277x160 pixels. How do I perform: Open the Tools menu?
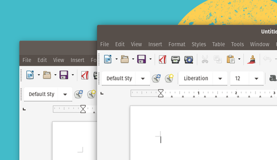pyautogui.click(x=237, y=44)
